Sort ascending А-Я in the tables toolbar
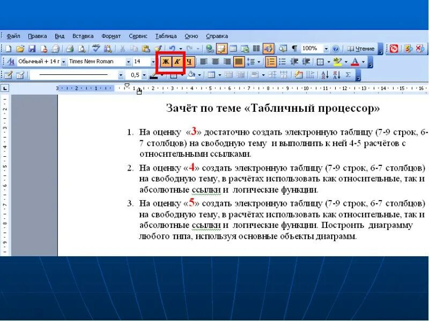The height and width of the screenshot is (321, 429). tap(325, 75)
